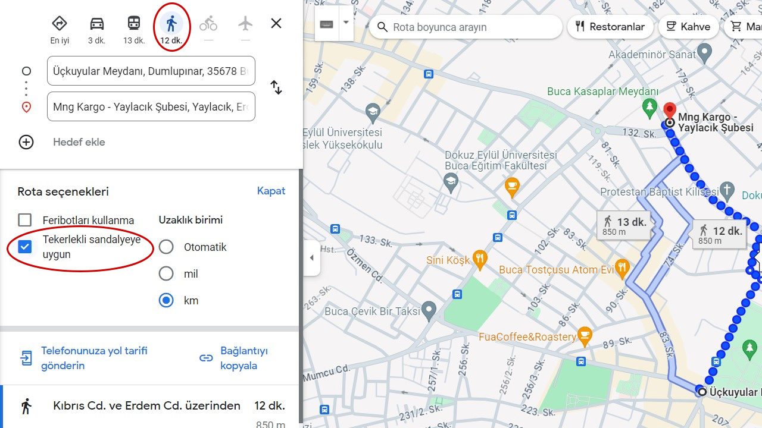
Task: Click Buca Tostçusu Atom Evi marker
Action: (622, 268)
